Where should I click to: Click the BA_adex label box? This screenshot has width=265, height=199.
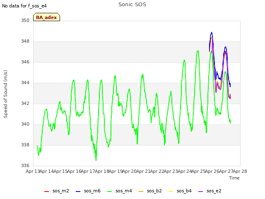(x=46, y=17)
